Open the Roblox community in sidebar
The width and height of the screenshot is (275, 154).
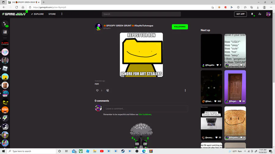[5, 68]
